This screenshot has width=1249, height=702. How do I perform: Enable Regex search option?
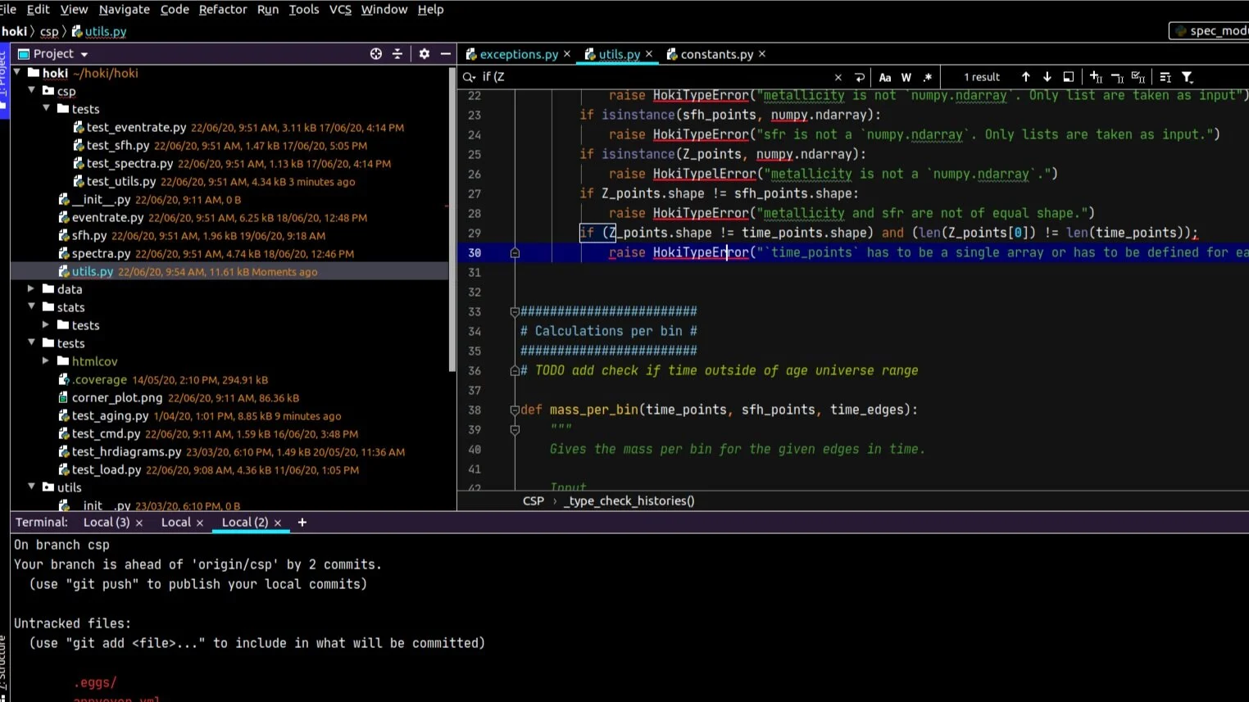[928, 77]
